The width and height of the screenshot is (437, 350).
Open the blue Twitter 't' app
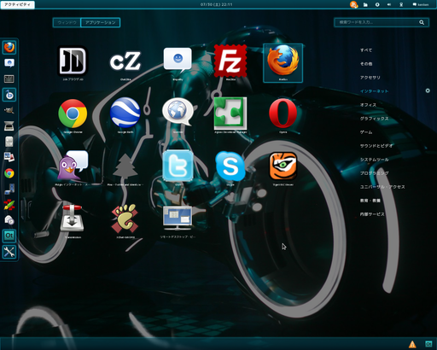point(178,166)
